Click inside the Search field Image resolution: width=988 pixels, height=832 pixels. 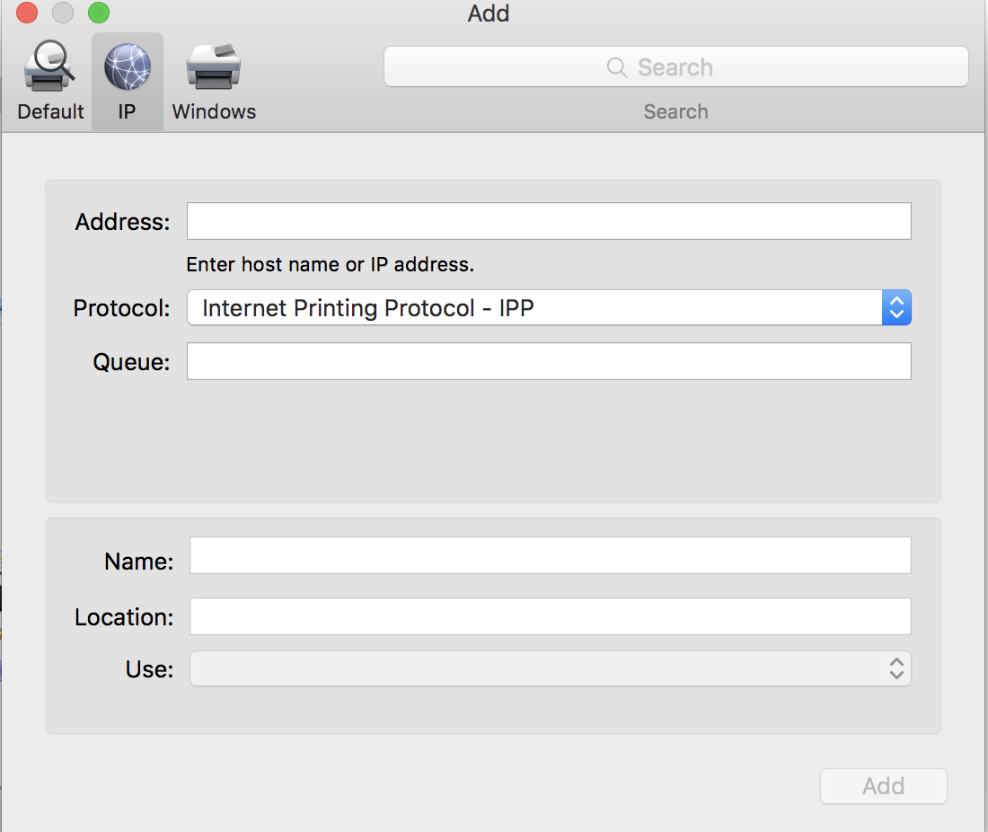tap(675, 66)
